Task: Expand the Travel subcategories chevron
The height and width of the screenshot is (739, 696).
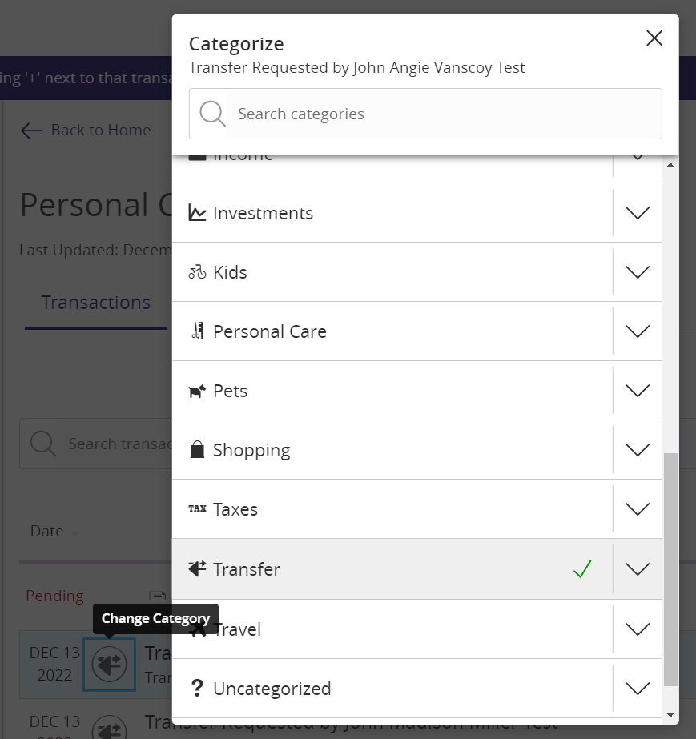Action: pyautogui.click(x=638, y=629)
